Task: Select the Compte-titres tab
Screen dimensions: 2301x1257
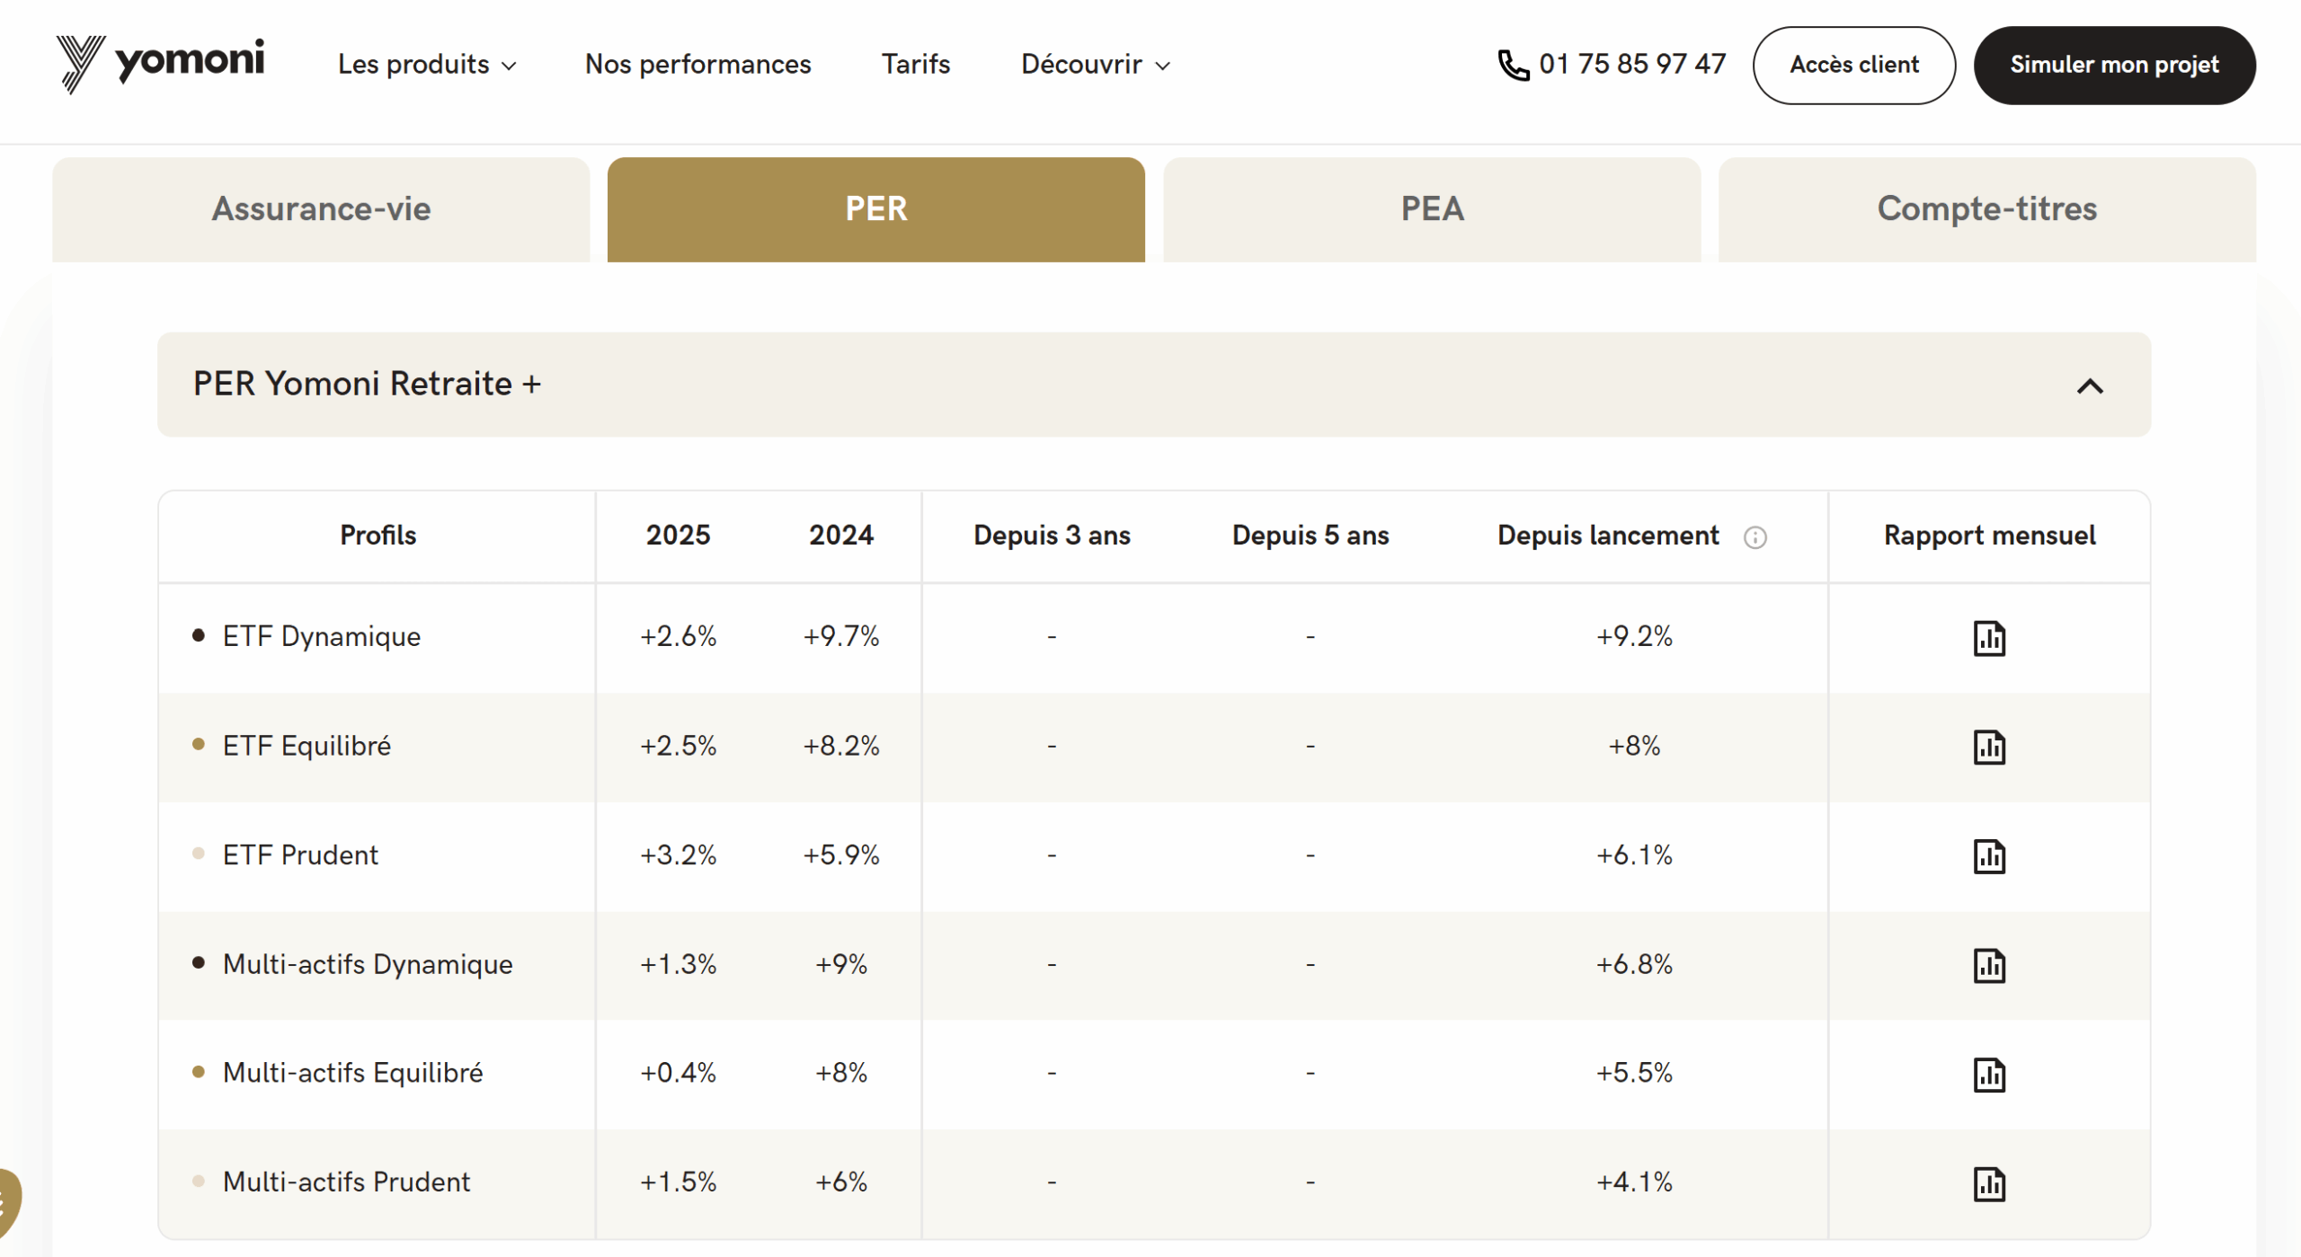Action: (1986, 209)
